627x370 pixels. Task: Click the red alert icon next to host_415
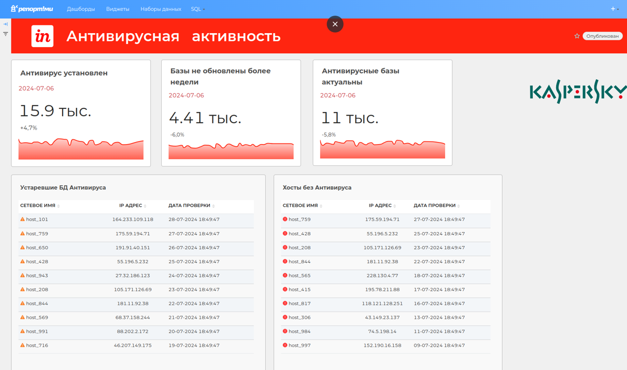click(285, 289)
